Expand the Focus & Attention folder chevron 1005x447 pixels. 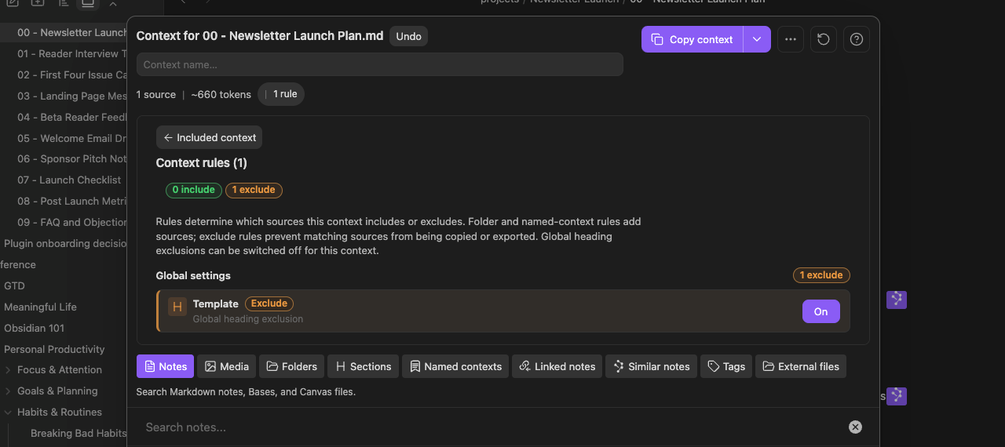click(8, 369)
